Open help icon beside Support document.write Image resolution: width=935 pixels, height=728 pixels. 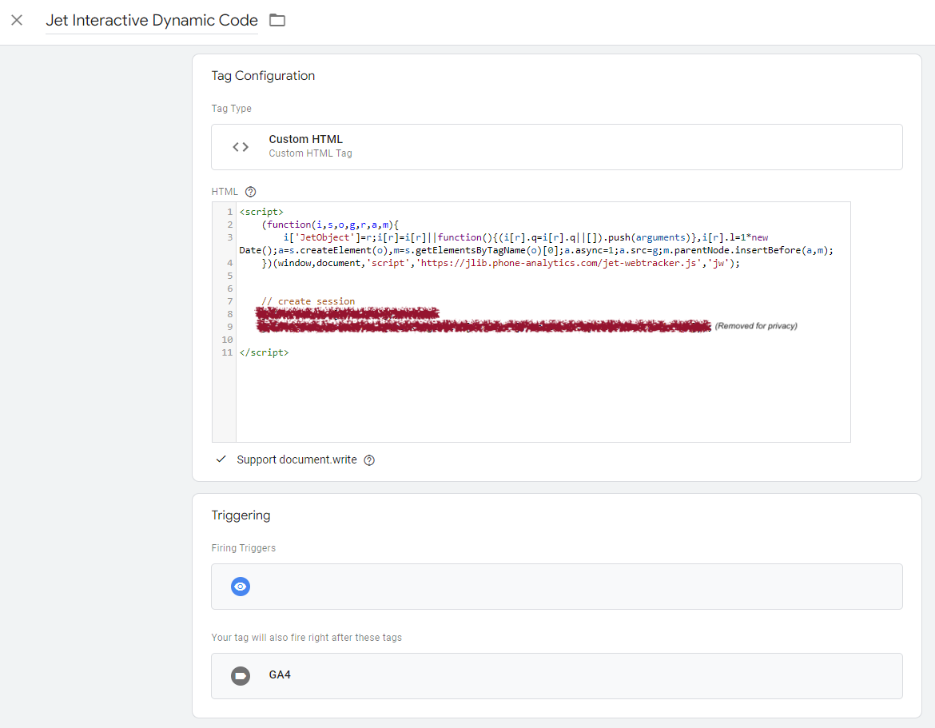click(x=369, y=460)
